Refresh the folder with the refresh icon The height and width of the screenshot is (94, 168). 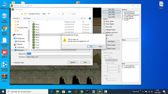click(x=63, y=14)
